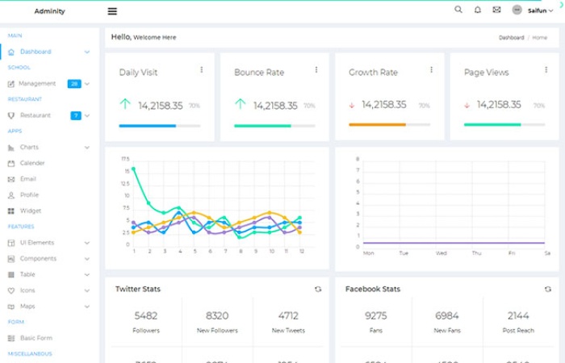Select Email in the sidebar menu
Viewport: 565px width, 363px height.
(27, 179)
